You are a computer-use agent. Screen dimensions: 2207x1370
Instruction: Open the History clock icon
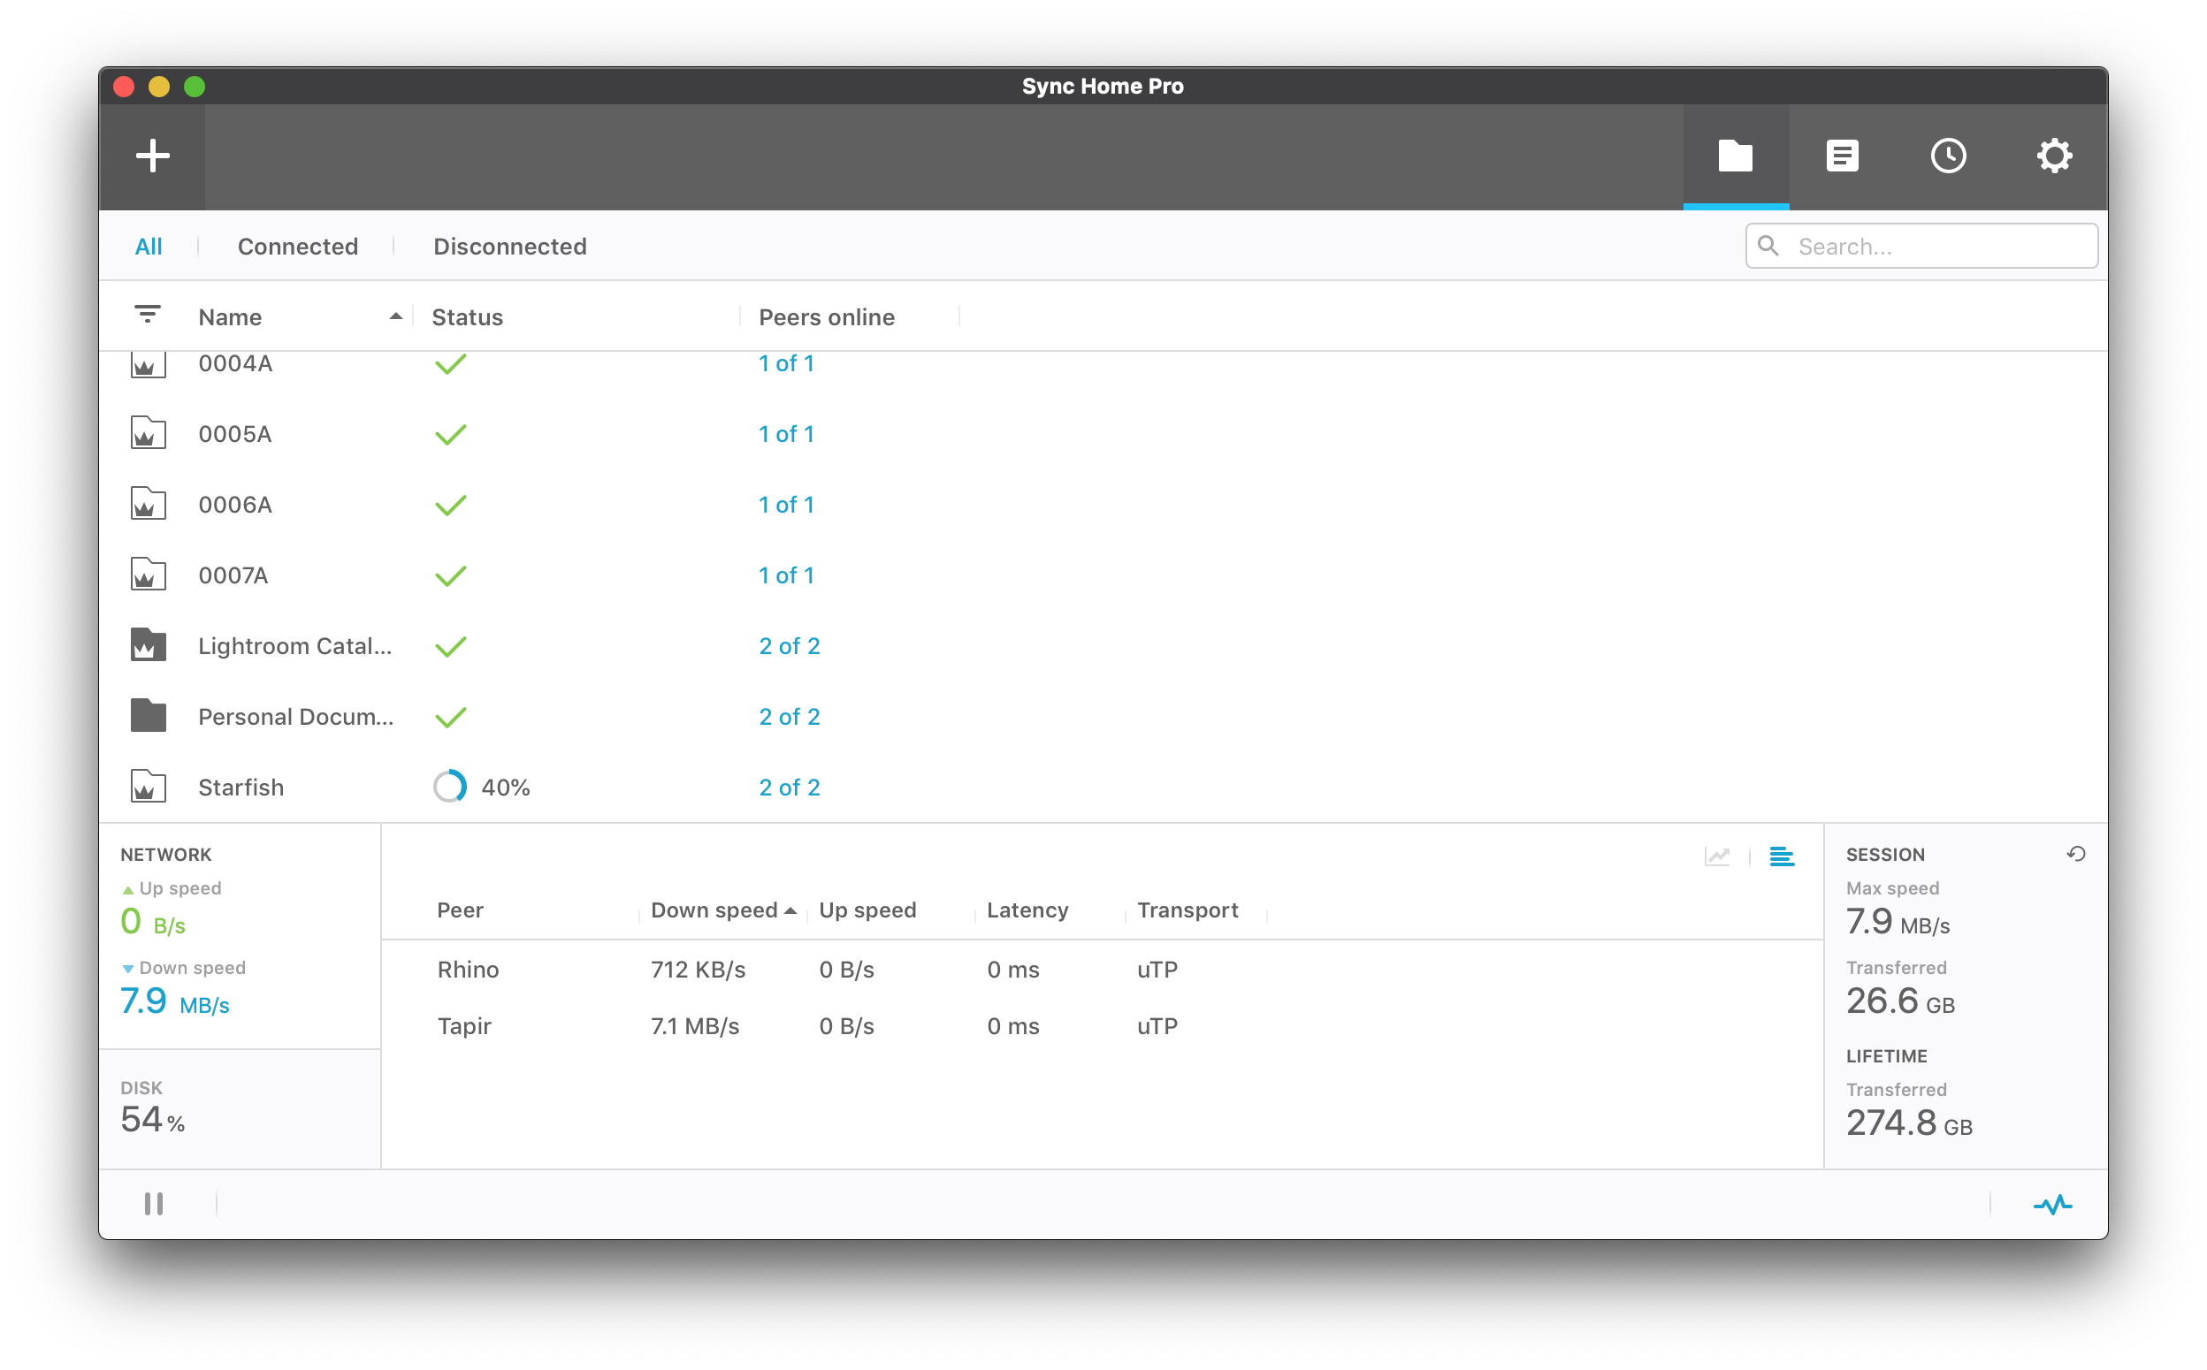click(x=1948, y=156)
